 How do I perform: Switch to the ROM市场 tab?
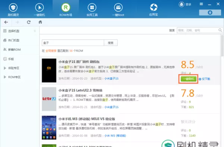click(66, 9)
